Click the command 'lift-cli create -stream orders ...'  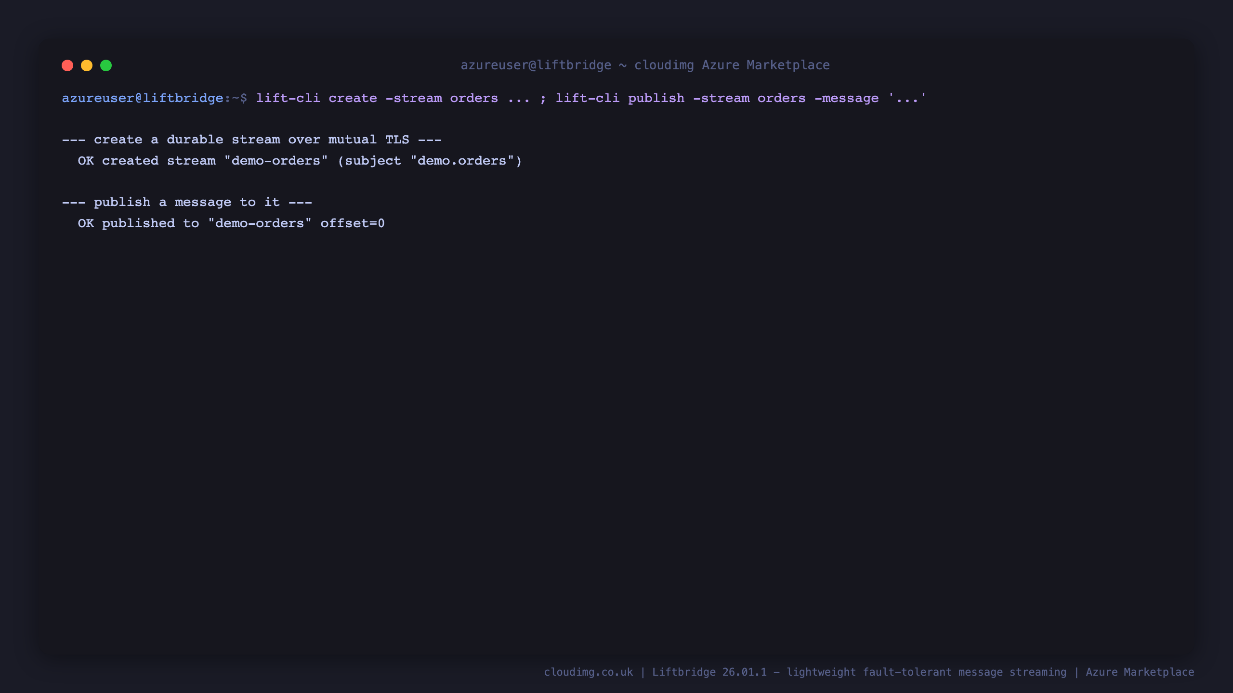click(x=393, y=98)
